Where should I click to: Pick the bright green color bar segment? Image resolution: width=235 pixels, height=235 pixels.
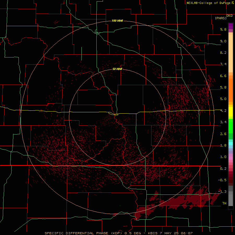(231, 126)
